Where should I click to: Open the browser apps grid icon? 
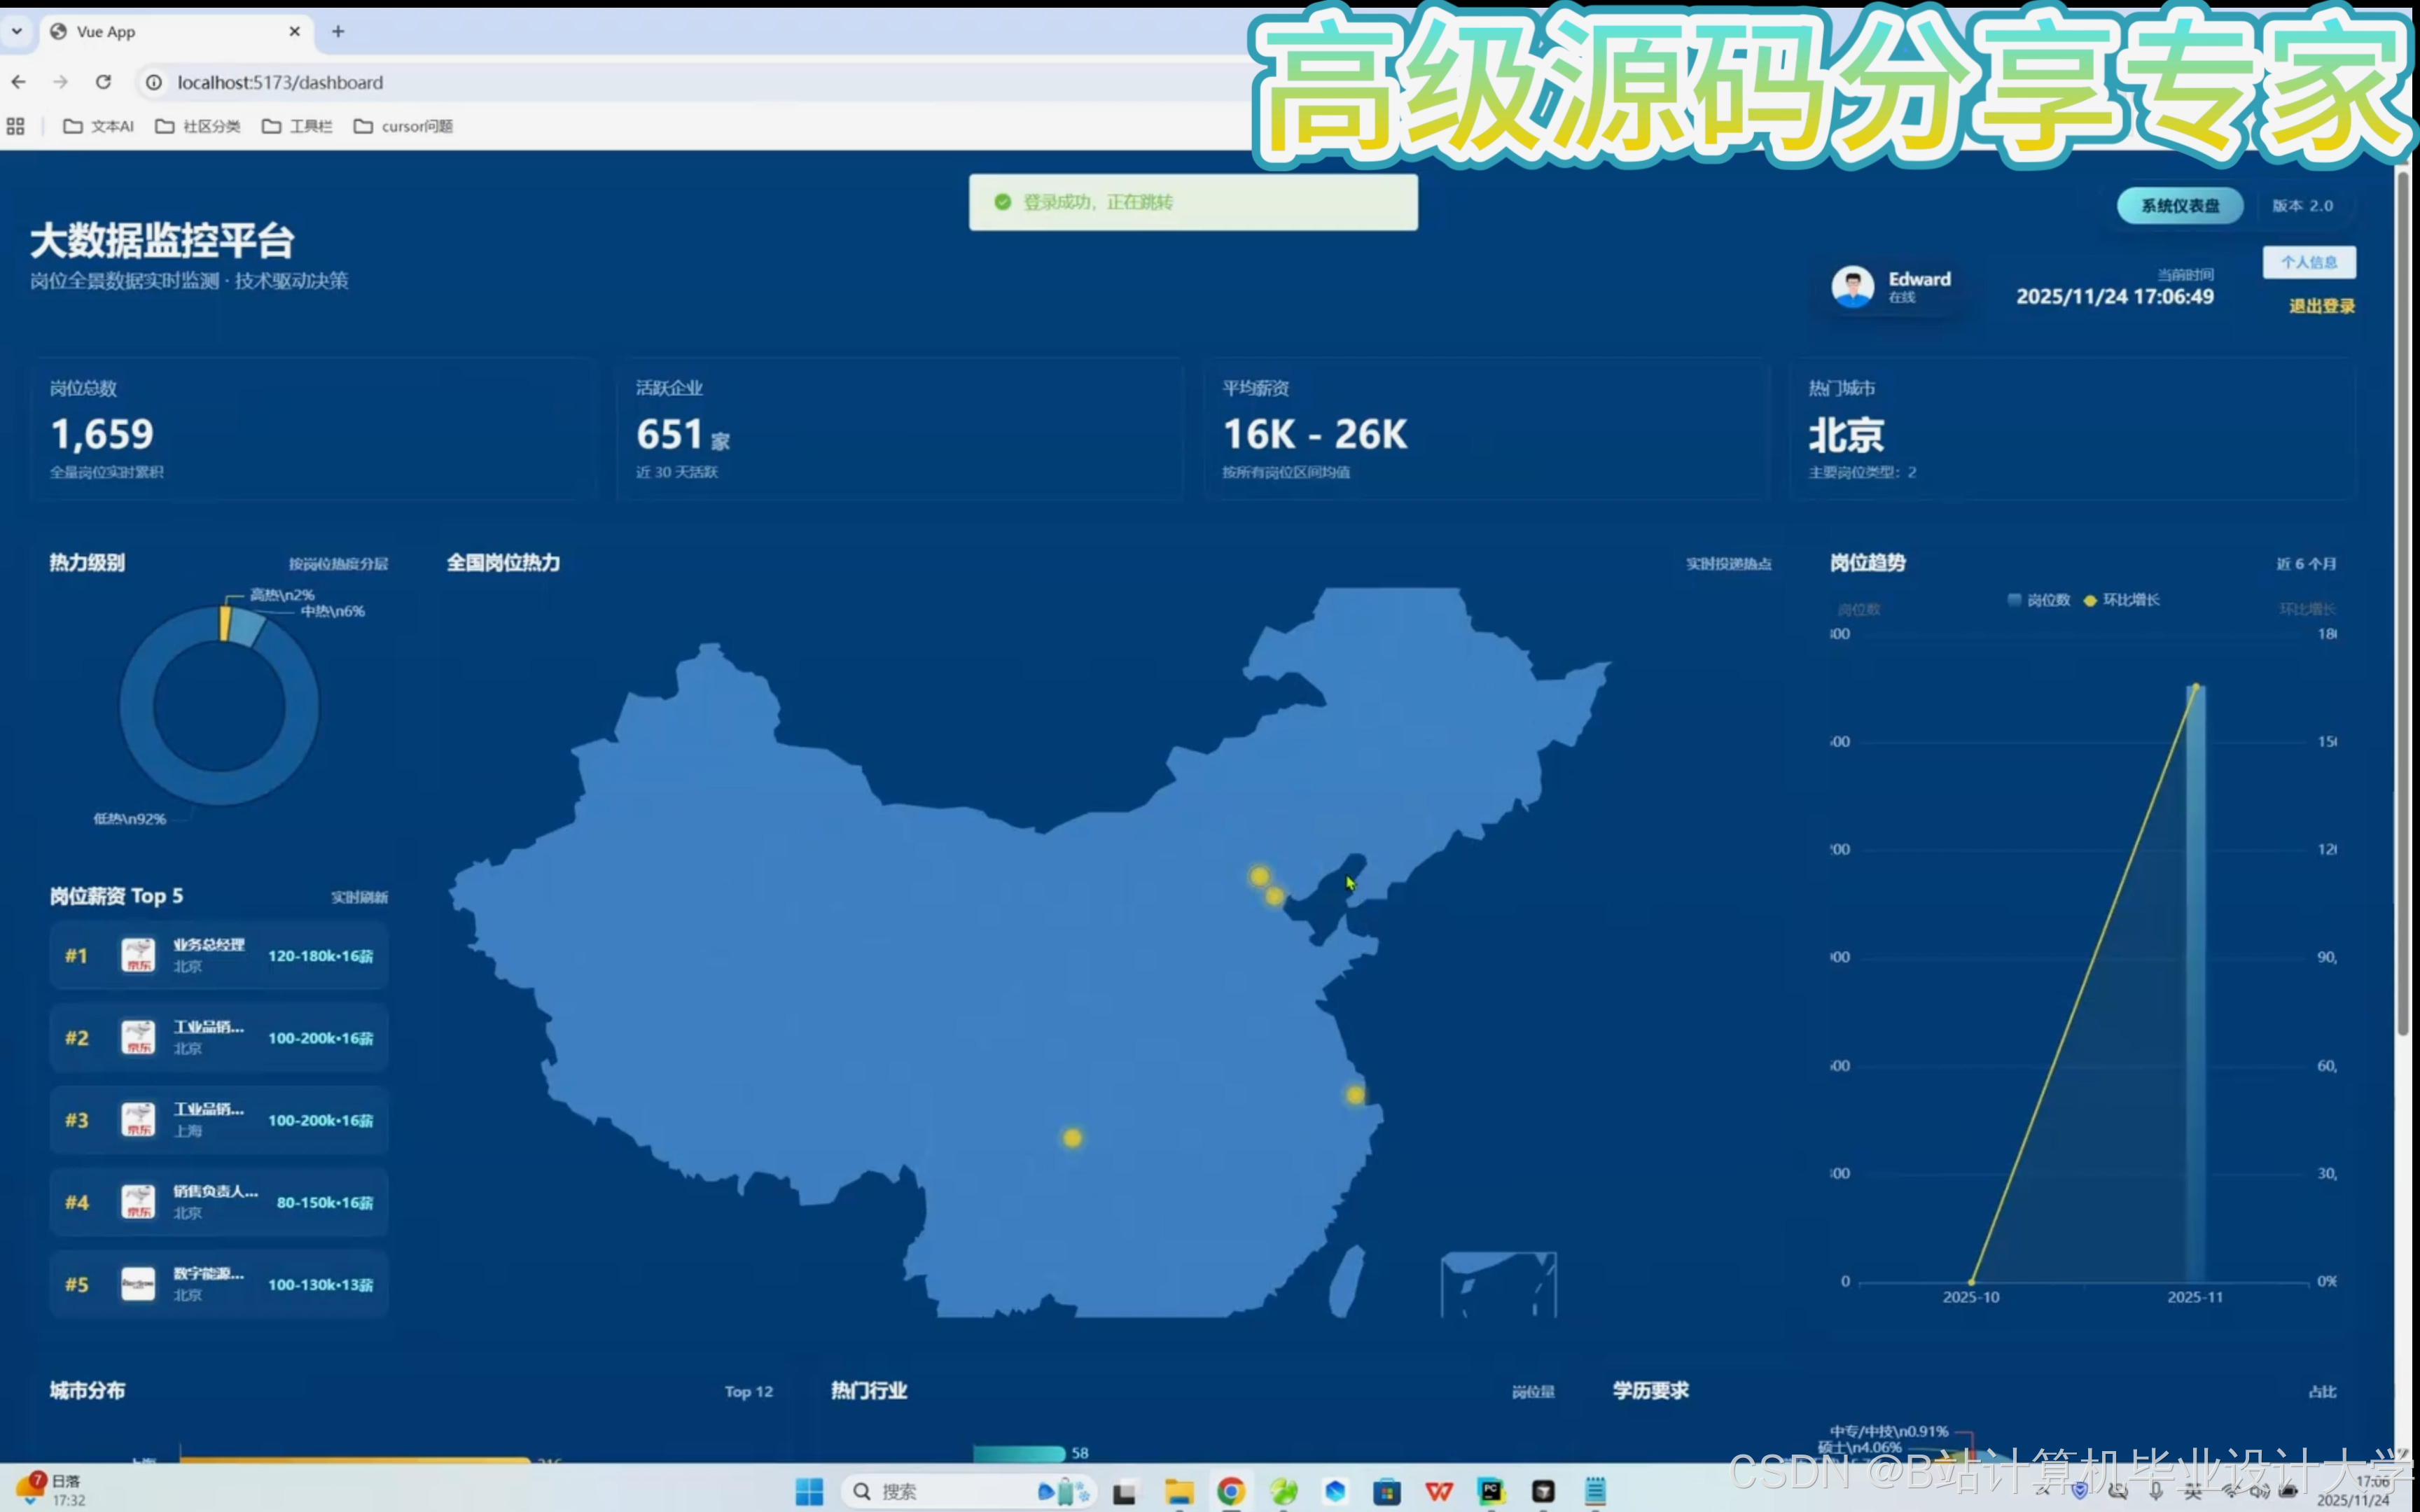coord(15,126)
